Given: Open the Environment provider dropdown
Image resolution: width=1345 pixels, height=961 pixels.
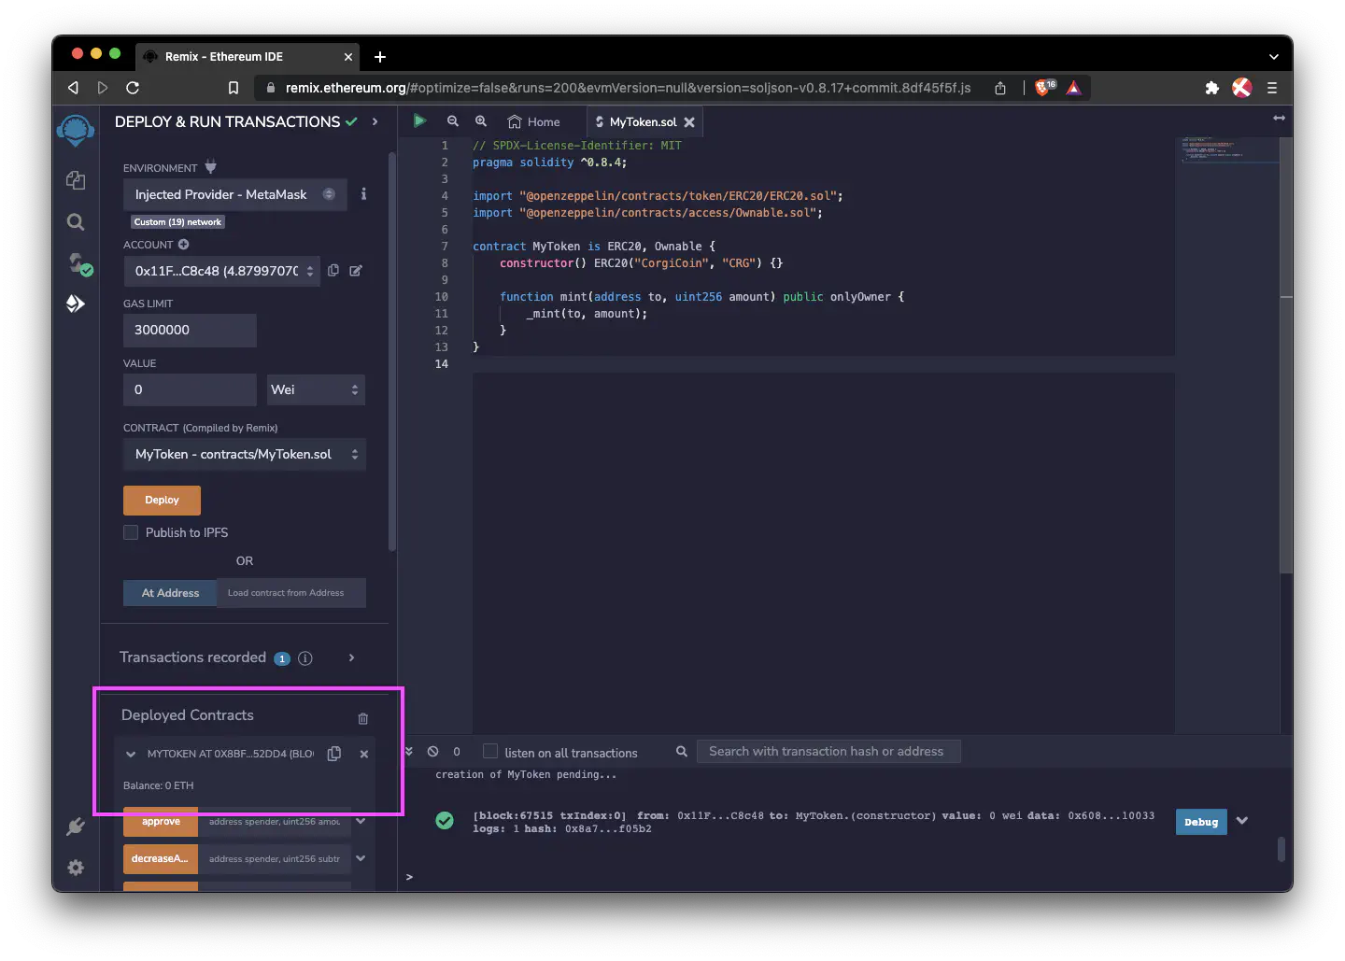Looking at the screenshot, I should [235, 194].
